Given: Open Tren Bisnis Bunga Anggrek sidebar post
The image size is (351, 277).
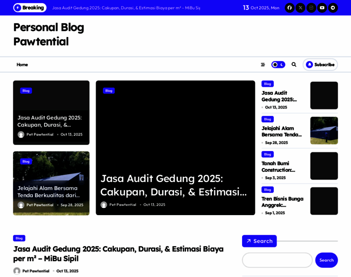Looking at the screenshot, I should point(282,202).
